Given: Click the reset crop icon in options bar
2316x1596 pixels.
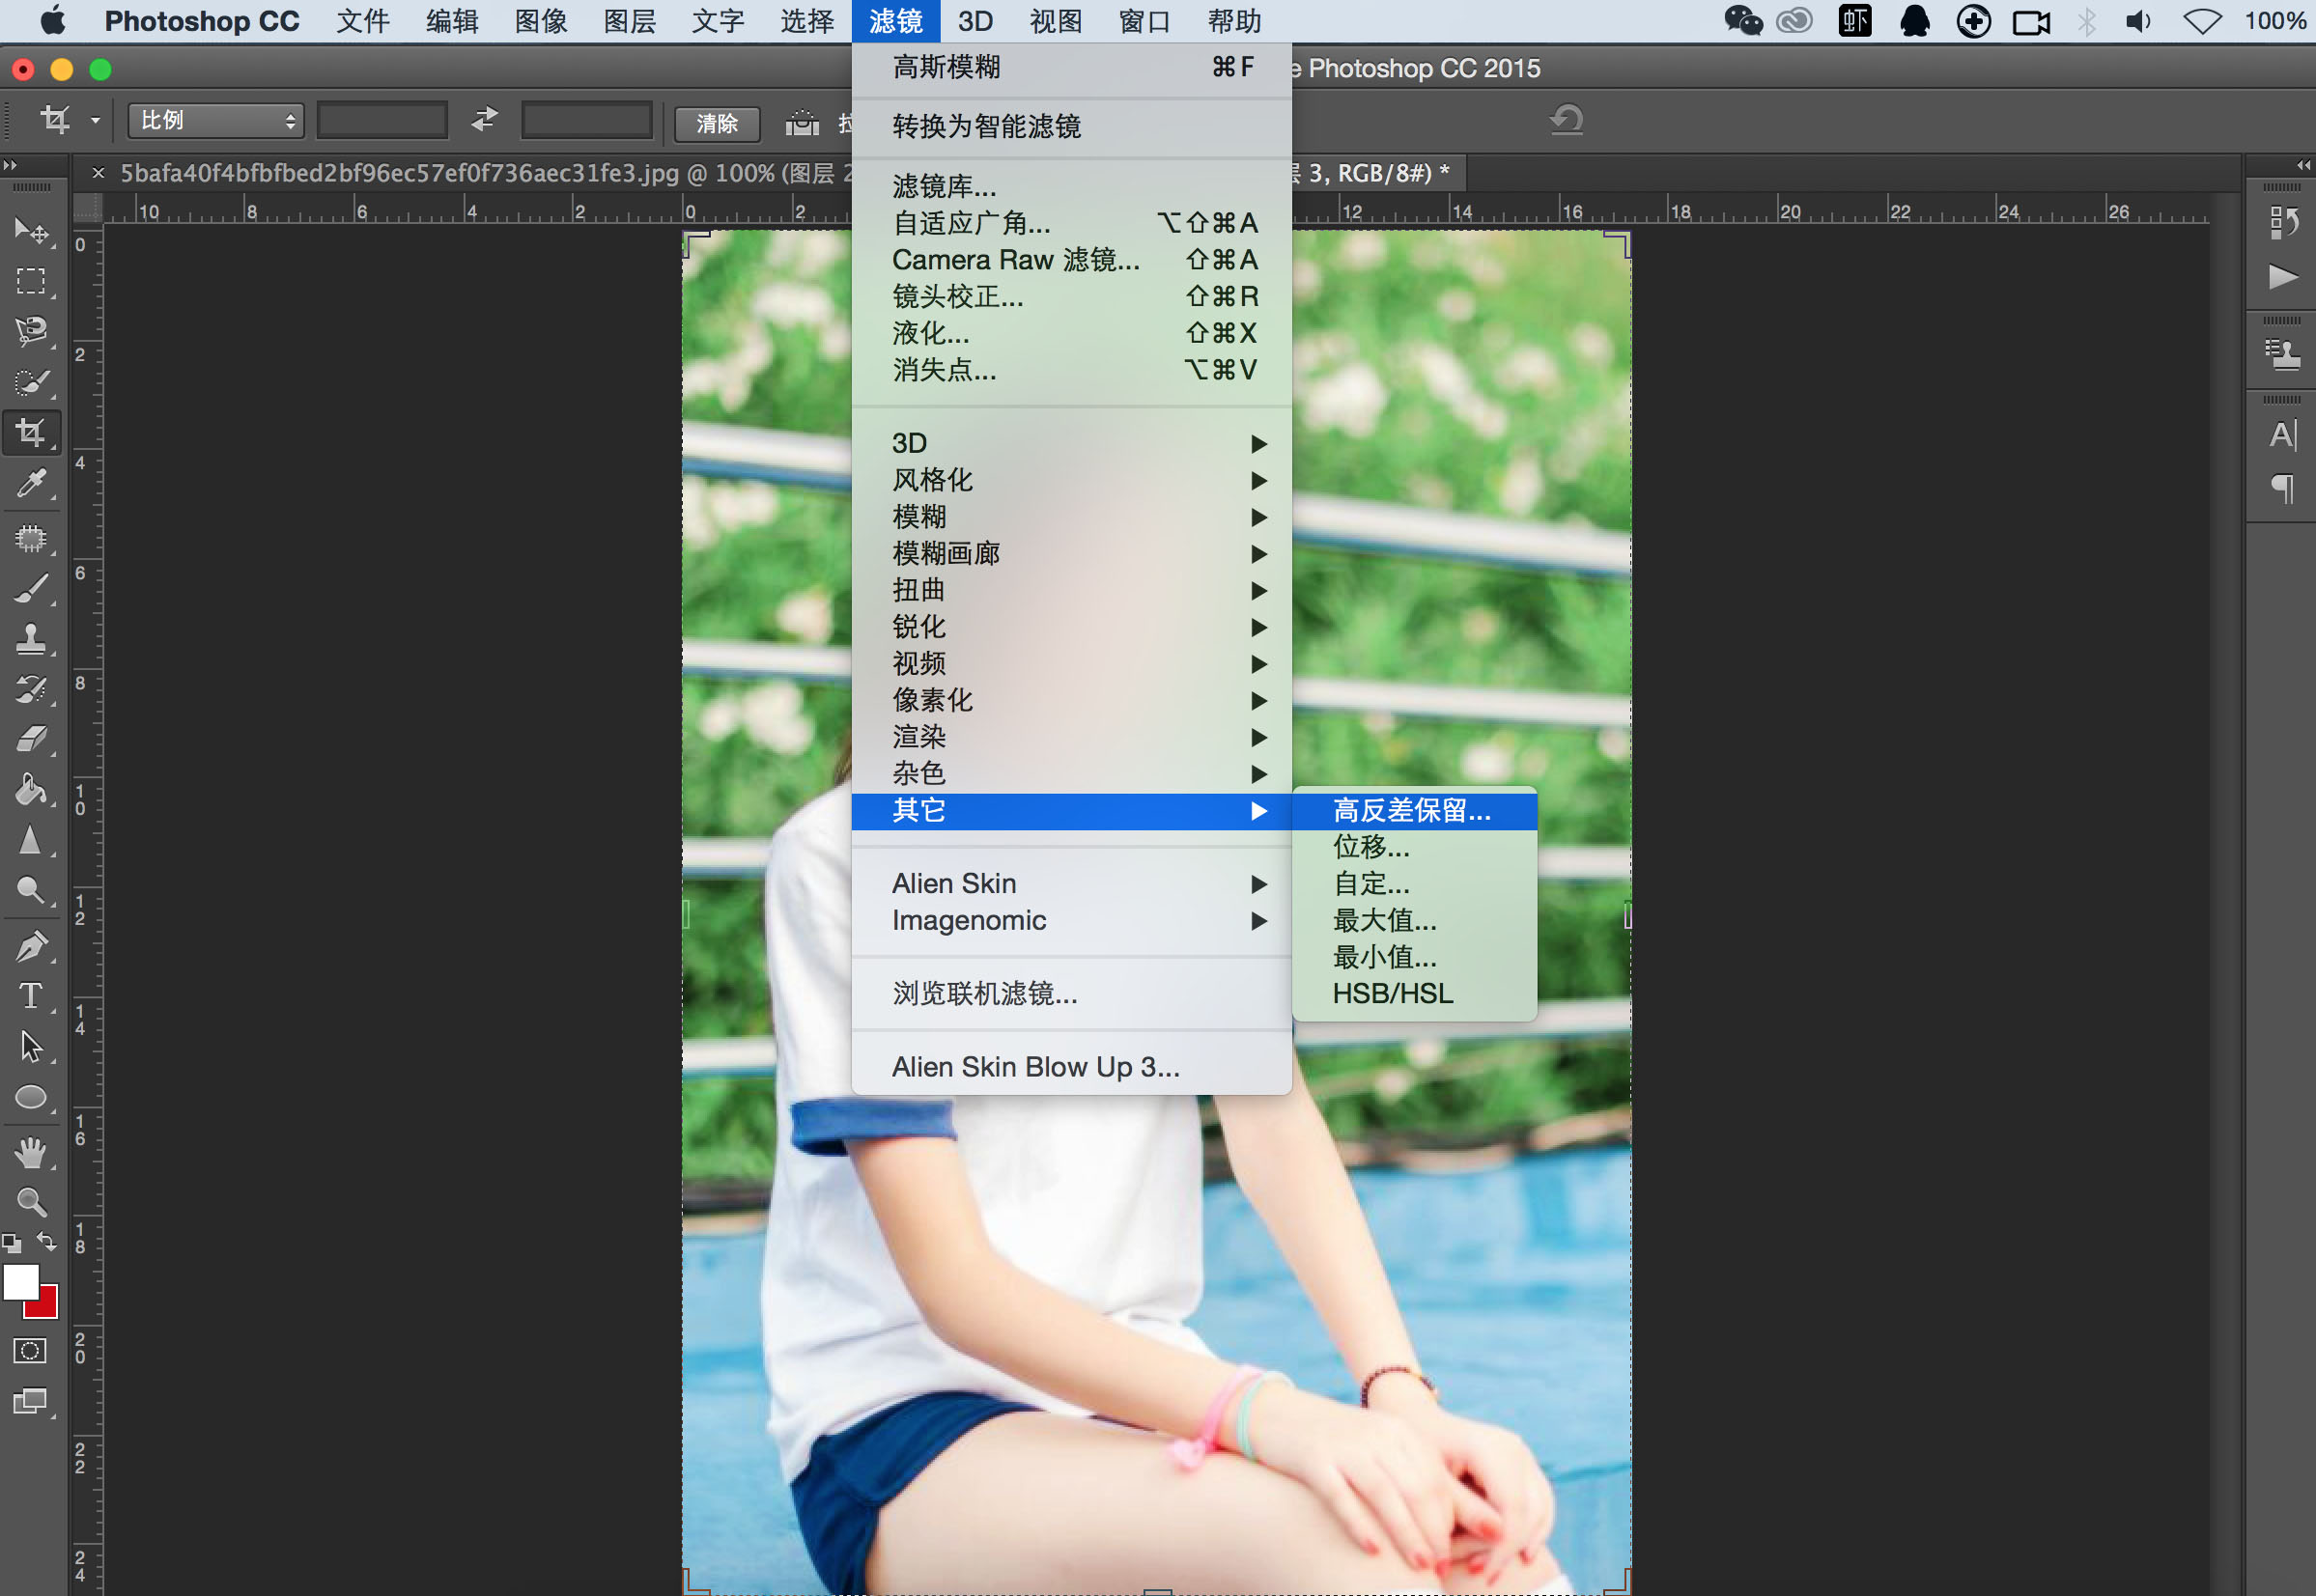Looking at the screenshot, I should pos(1567,120).
